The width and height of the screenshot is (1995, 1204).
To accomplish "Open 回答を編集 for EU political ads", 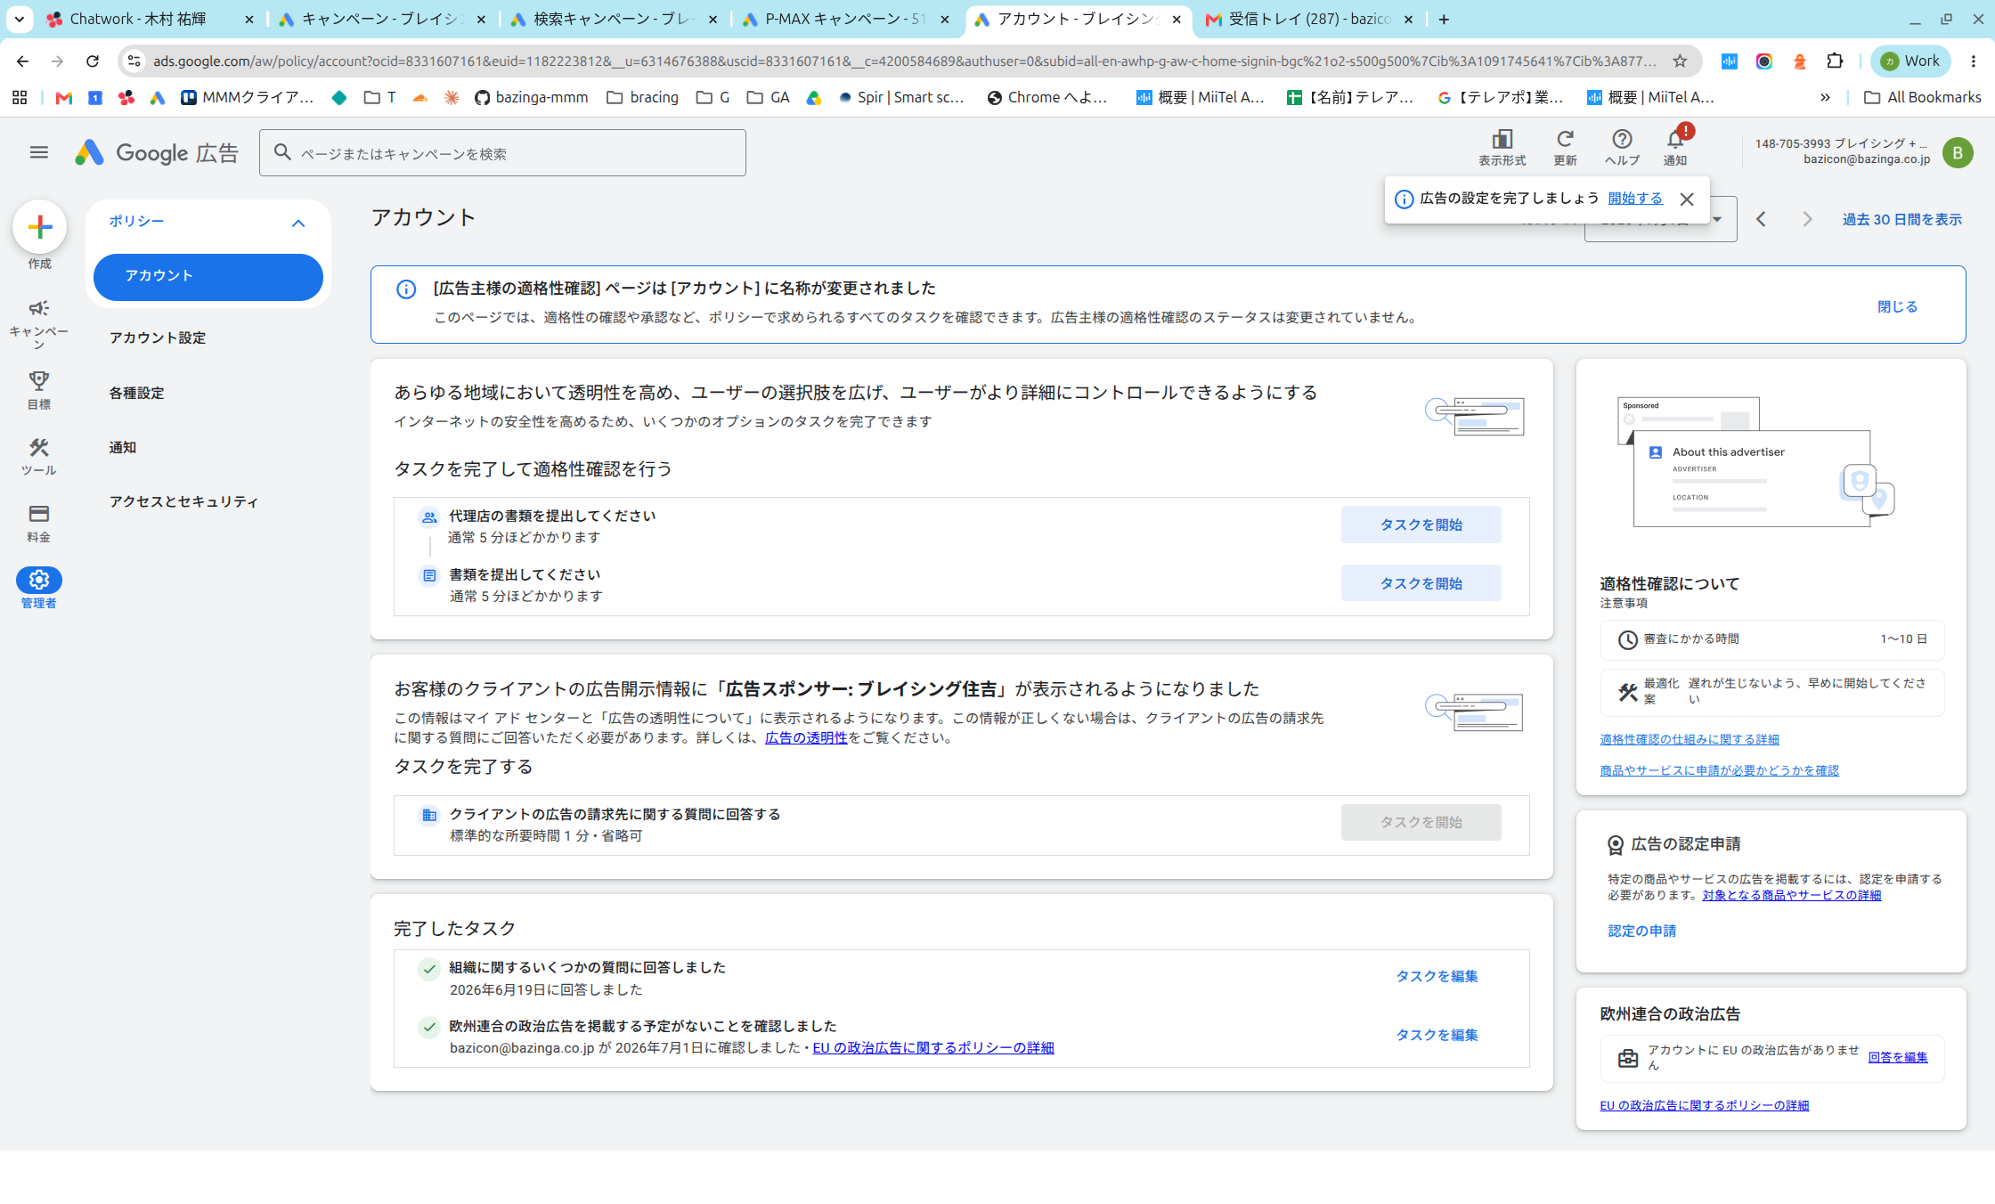I will [x=1898, y=1057].
